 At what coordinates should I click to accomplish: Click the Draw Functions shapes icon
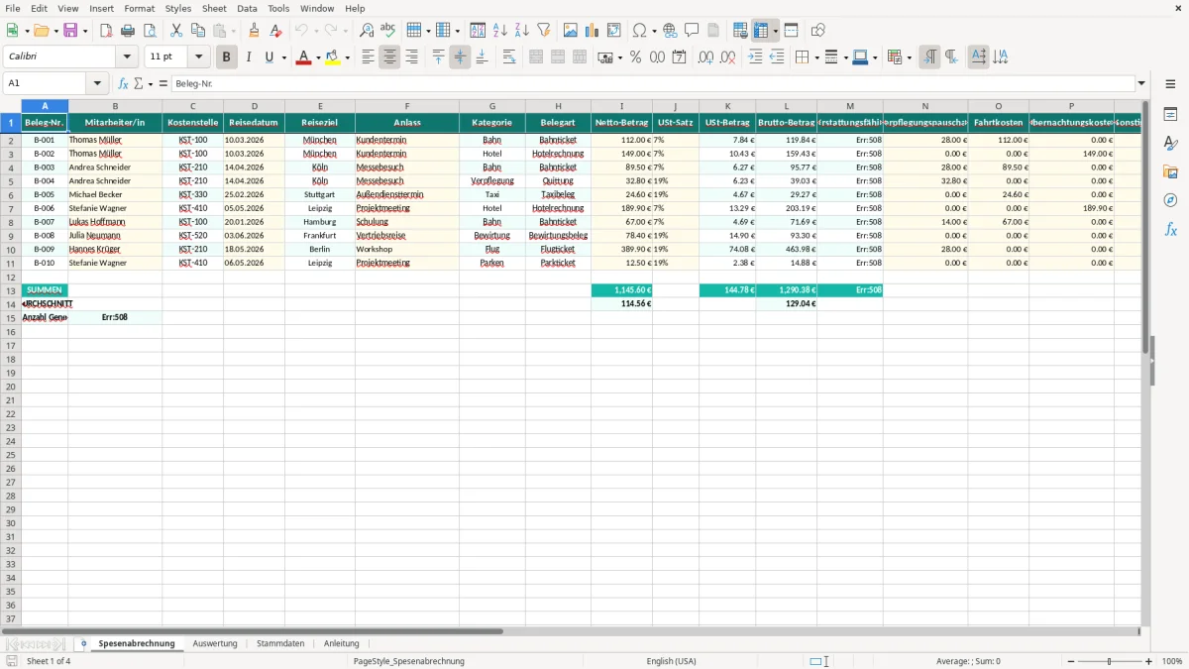click(x=818, y=31)
